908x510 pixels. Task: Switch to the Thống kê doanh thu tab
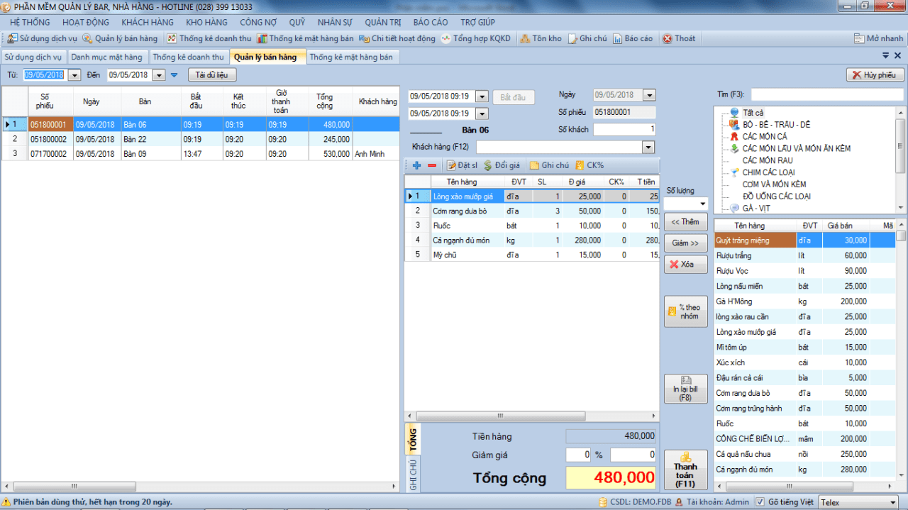[188, 57]
